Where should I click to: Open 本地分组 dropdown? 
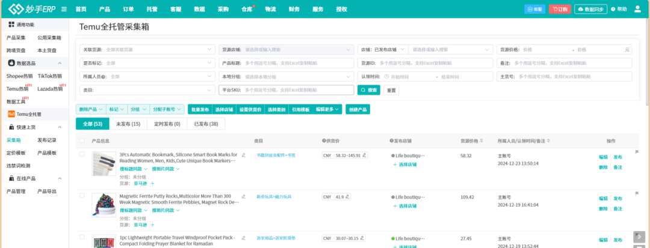286,77
